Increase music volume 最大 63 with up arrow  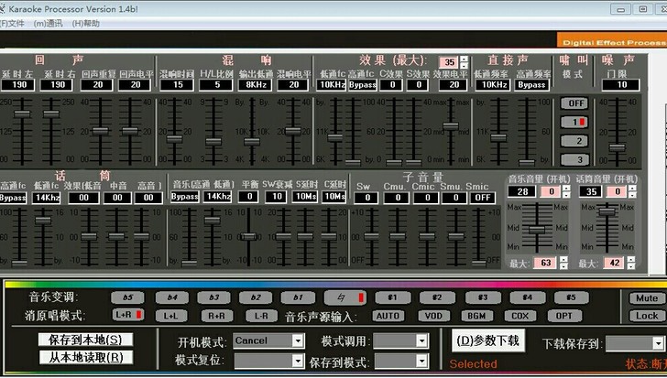(563, 260)
